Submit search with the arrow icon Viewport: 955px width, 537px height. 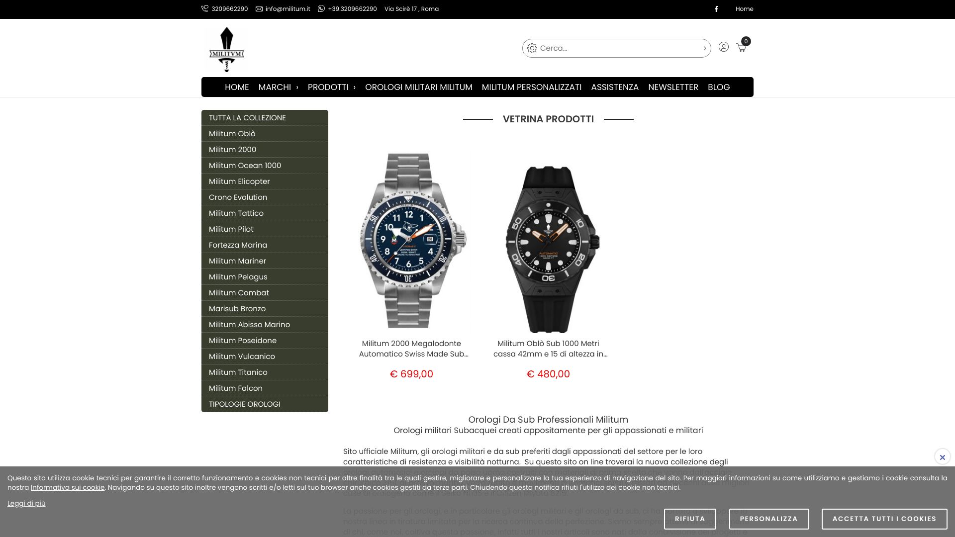[x=705, y=48]
